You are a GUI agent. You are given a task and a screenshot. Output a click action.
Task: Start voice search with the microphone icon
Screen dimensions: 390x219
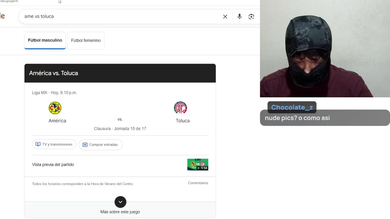[x=239, y=16]
